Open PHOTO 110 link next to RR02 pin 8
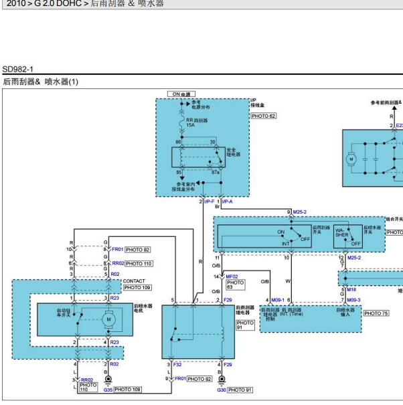The width and height of the screenshot is (403, 405). coord(139,264)
